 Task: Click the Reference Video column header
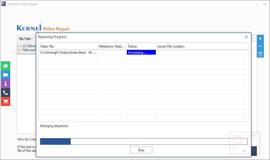click(x=112, y=46)
